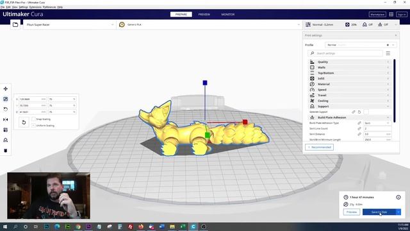Image resolution: width=410 pixels, height=231 pixels.
Task: Expand the Top/Bottom settings section
Action: [350, 73]
